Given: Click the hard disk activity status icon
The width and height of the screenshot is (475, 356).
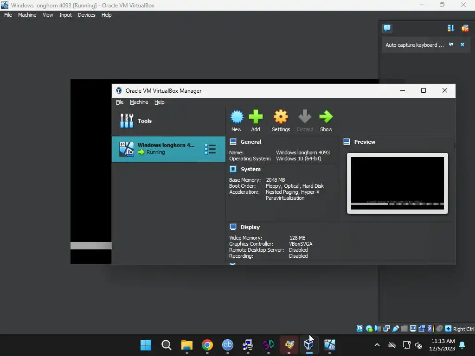Looking at the screenshot, I should pos(359,329).
